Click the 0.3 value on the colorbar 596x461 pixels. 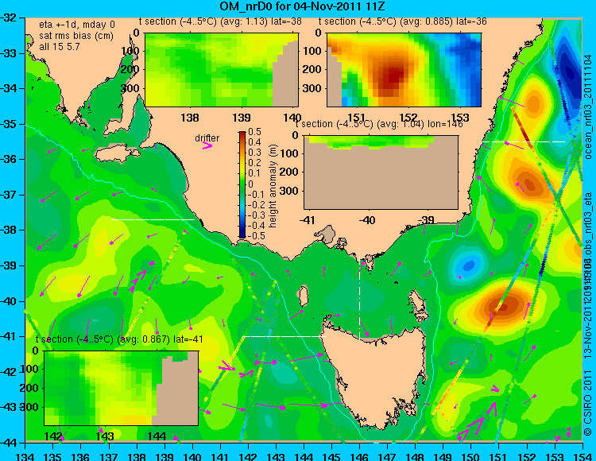(254, 153)
